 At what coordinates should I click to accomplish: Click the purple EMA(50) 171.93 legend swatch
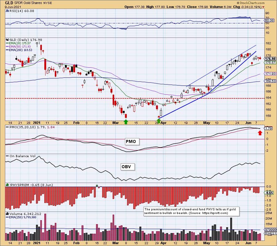[7, 47]
